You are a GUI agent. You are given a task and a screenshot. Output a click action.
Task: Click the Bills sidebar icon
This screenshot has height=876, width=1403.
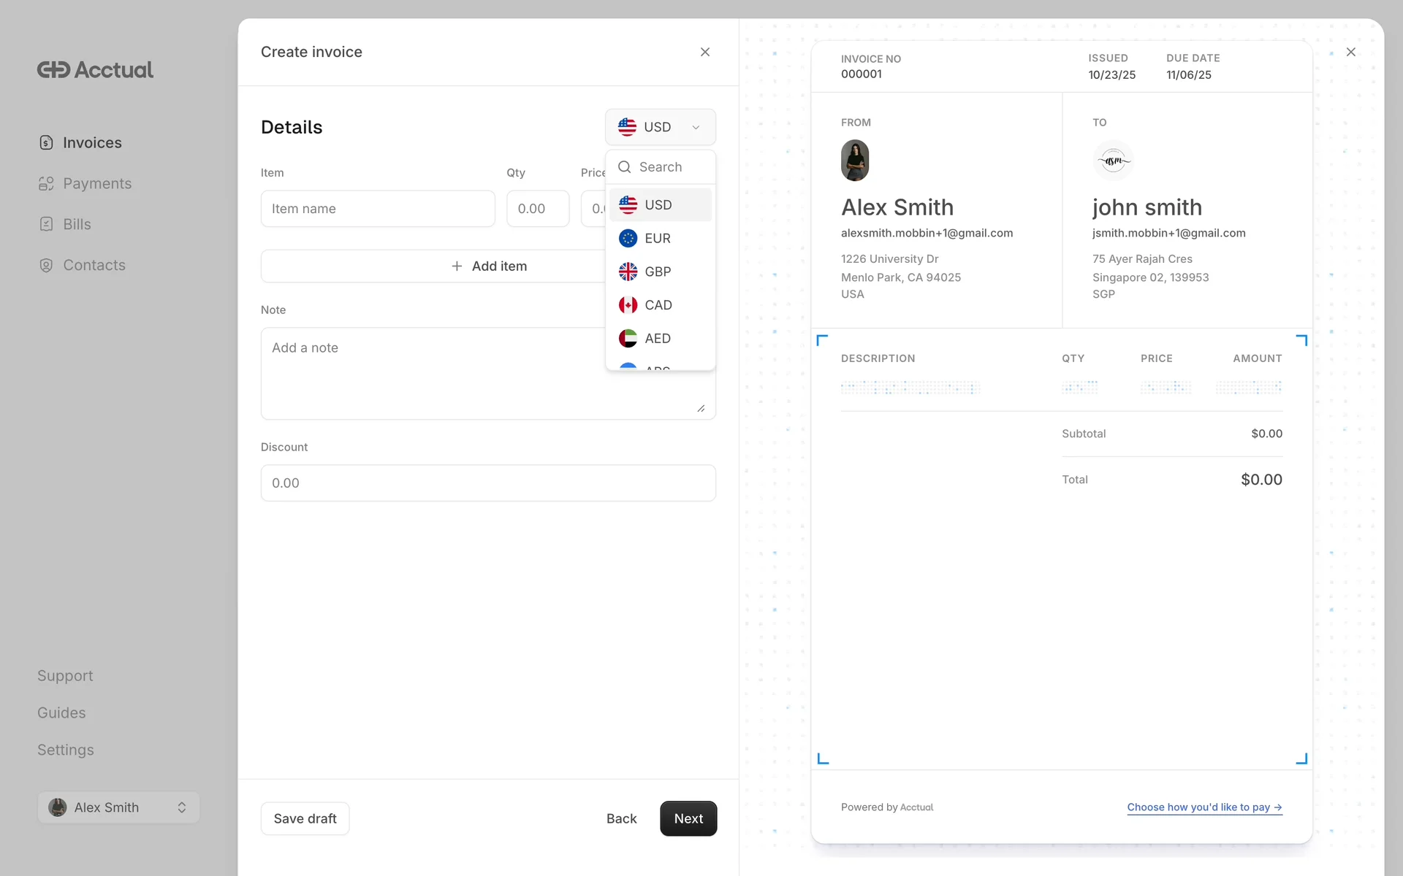46,224
